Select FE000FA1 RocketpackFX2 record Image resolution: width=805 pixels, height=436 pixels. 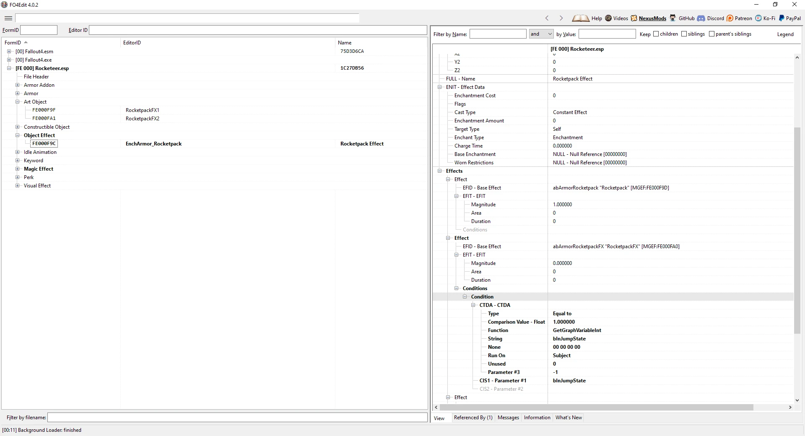[214, 119]
